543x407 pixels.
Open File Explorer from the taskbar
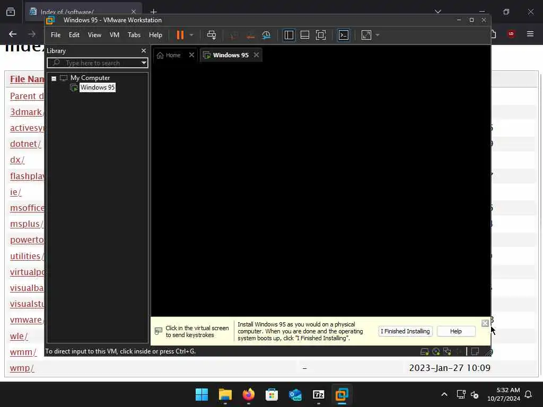pos(225,394)
